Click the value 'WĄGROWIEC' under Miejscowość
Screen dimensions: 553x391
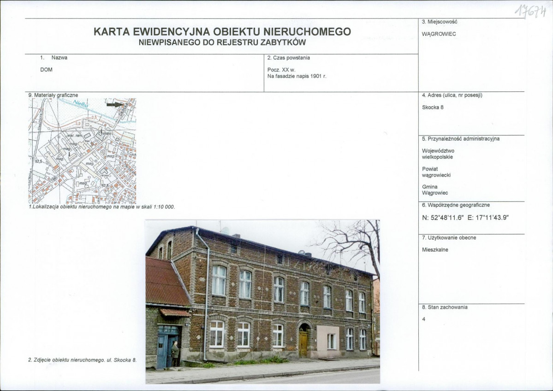click(x=439, y=34)
